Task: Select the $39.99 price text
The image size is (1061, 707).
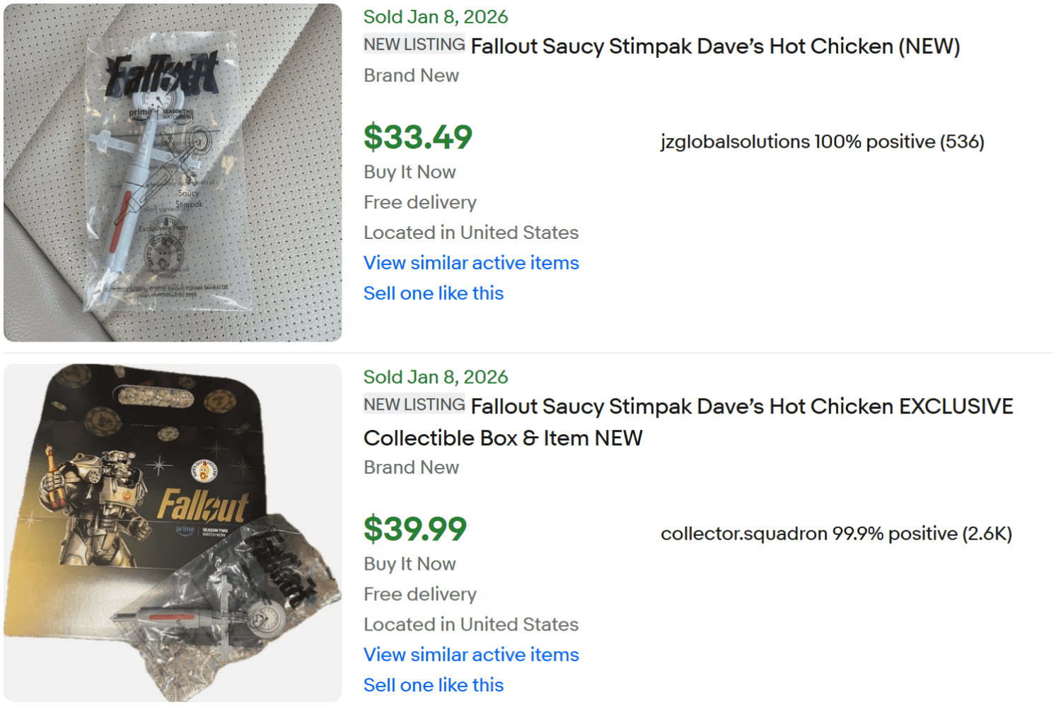Action: point(415,528)
